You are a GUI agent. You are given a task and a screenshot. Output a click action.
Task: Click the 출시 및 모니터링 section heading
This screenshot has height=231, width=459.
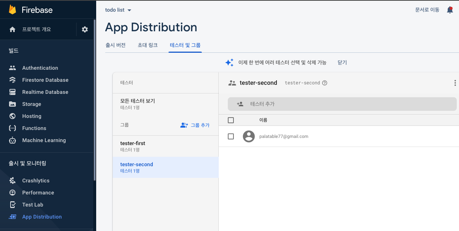click(x=28, y=163)
